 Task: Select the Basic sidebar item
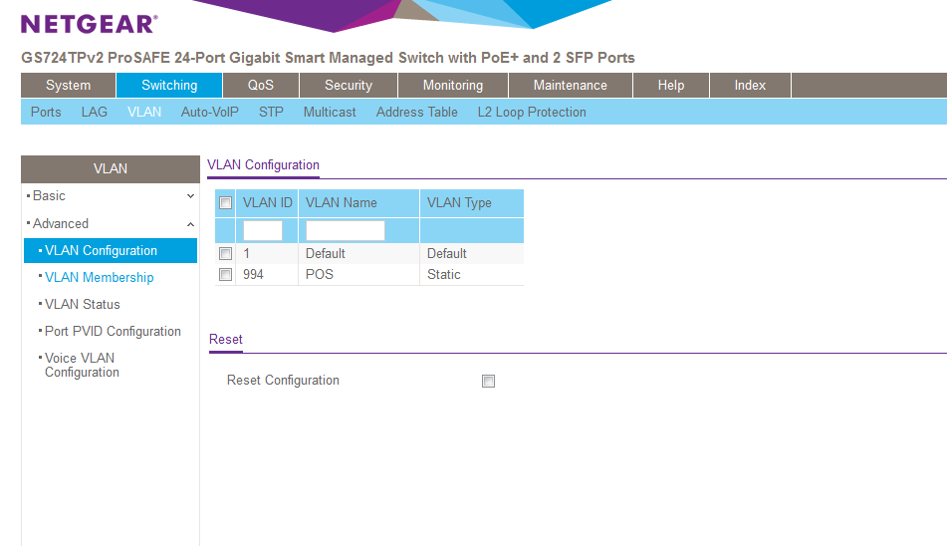[x=49, y=196]
